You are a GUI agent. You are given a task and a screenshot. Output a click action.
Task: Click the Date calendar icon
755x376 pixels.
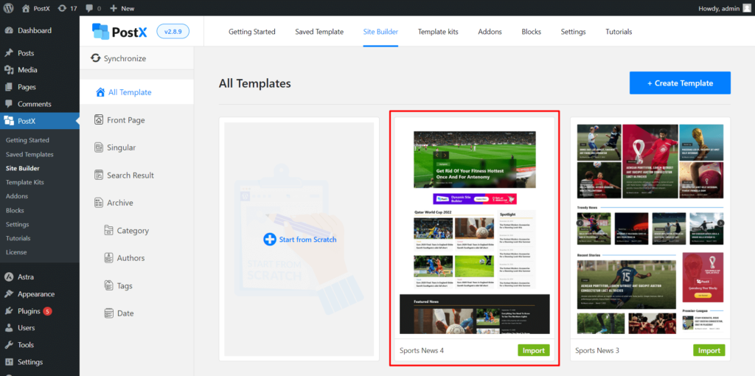tap(109, 313)
